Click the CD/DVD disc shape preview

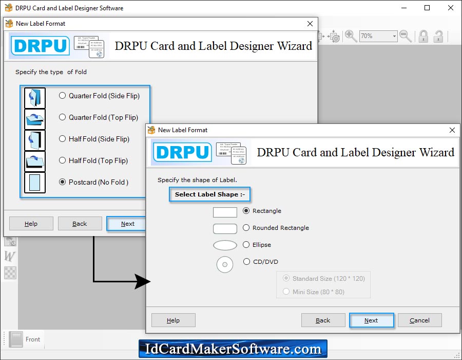click(x=225, y=264)
